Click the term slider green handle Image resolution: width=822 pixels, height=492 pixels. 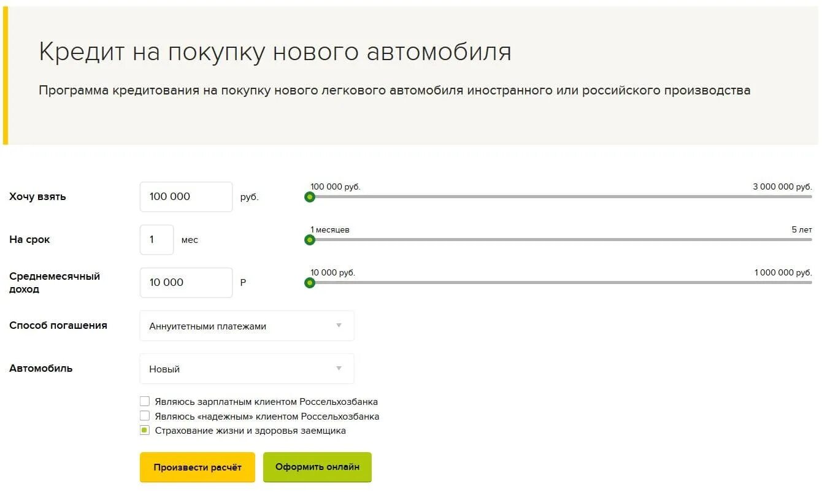coord(310,240)
